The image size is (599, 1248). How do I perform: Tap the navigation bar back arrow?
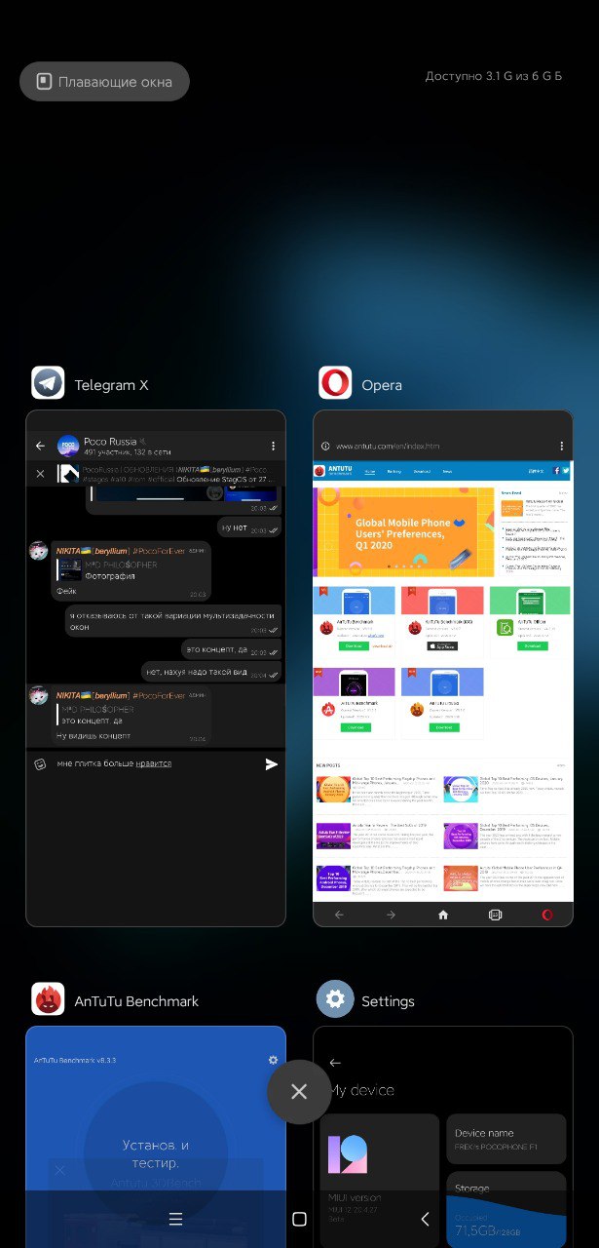(x=425, y=1219)
